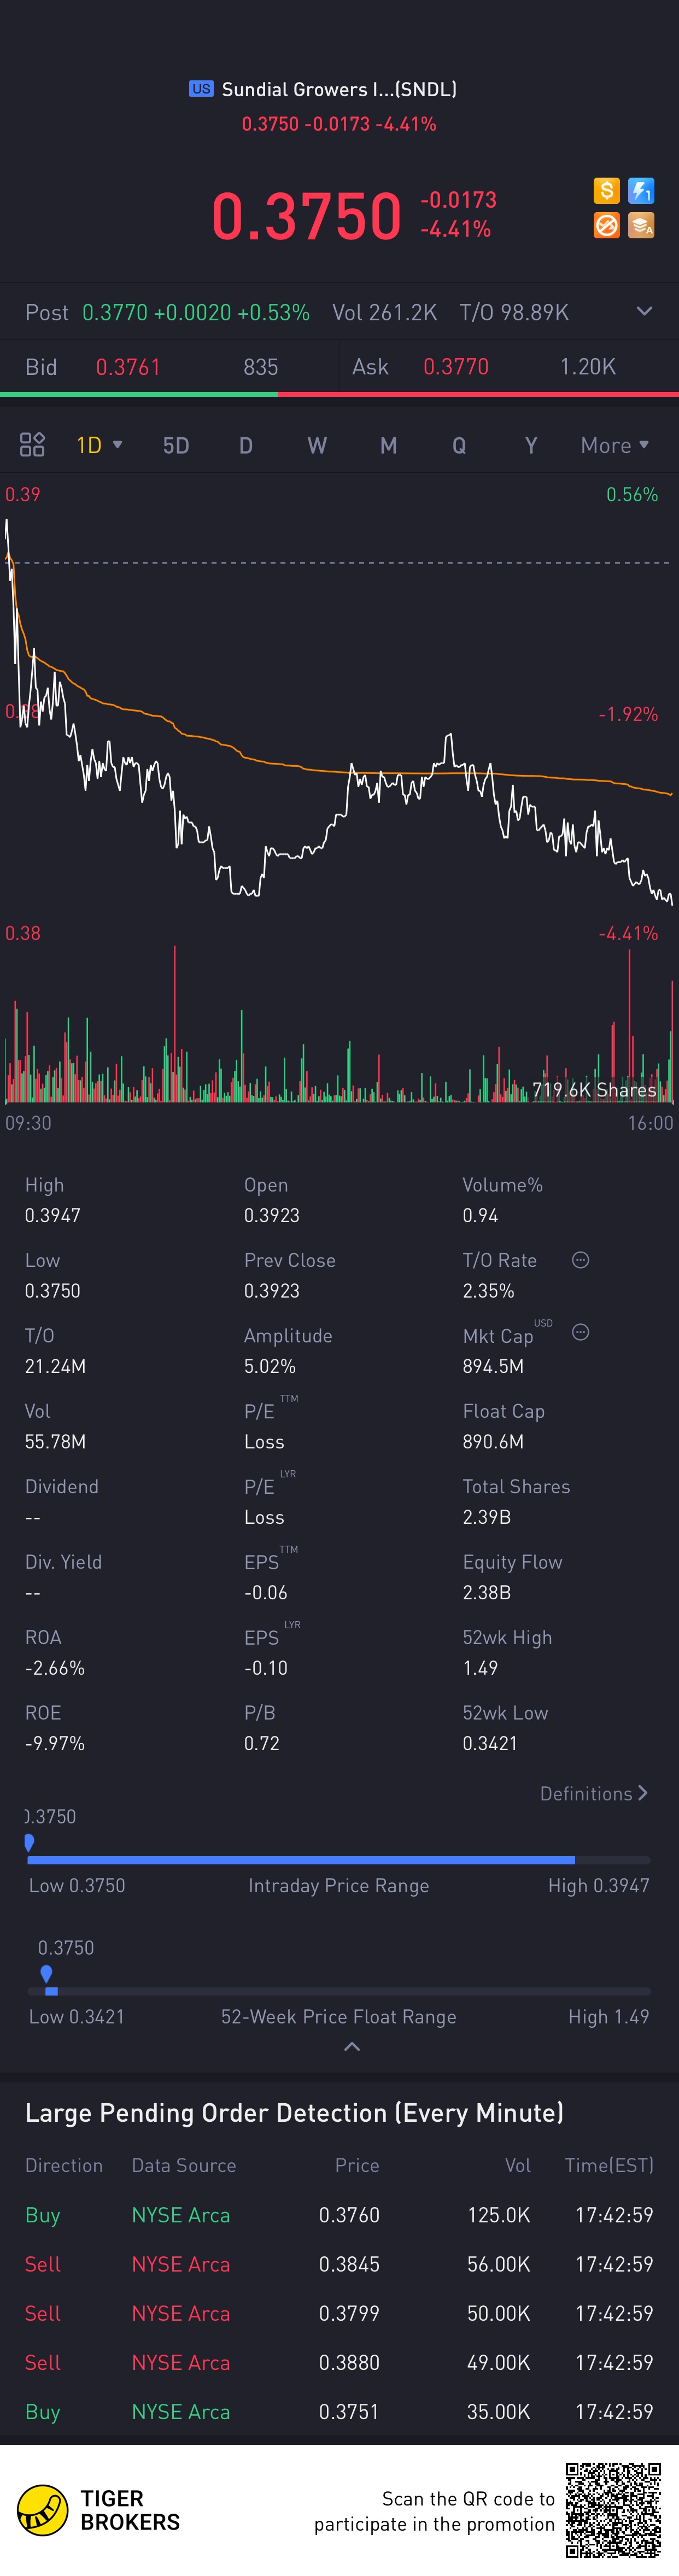679x2576 pixels.
Task: Switch chart to 5D tab
Action: tap(176, 445)
